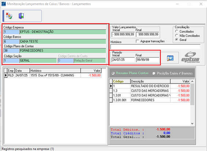
Task: Click the Código Banco number field
Action: (x=11, y=41)
